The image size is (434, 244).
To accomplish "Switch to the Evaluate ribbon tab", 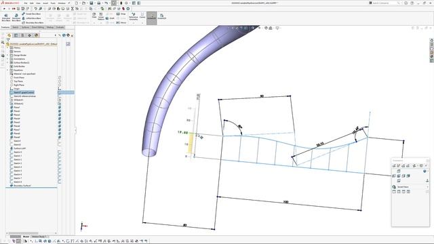I will (60, 27).
